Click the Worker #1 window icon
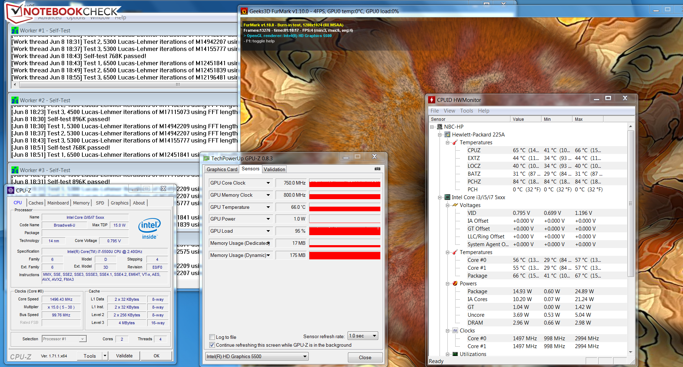This screenshot has height=367, width=683. click(15, 31)
